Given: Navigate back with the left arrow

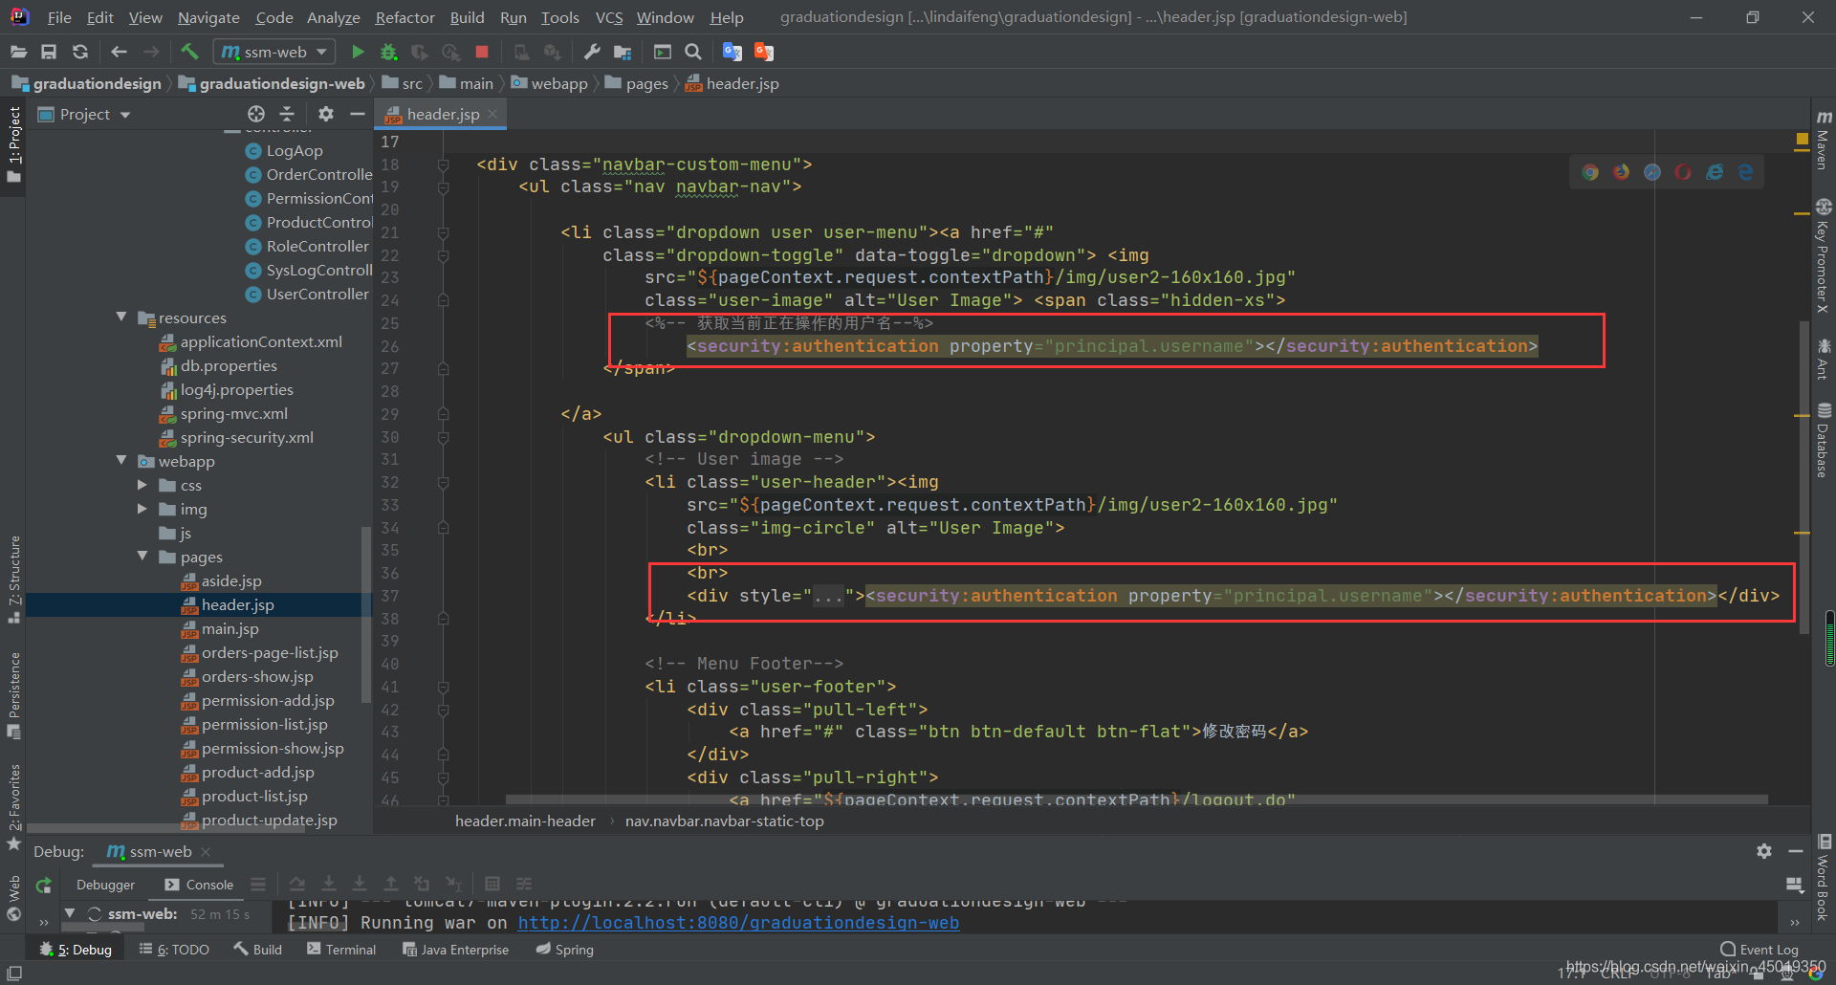Looking at the screenshot, I should pos(119,52).
